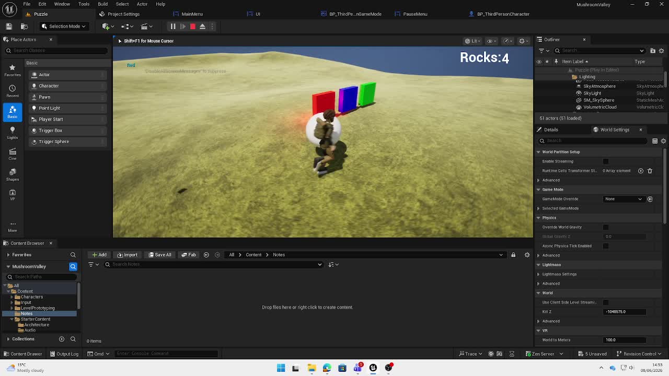669x376 pixels.
Task: Toggle the Outliner visibility eye column header
Action: pos(539,62)
